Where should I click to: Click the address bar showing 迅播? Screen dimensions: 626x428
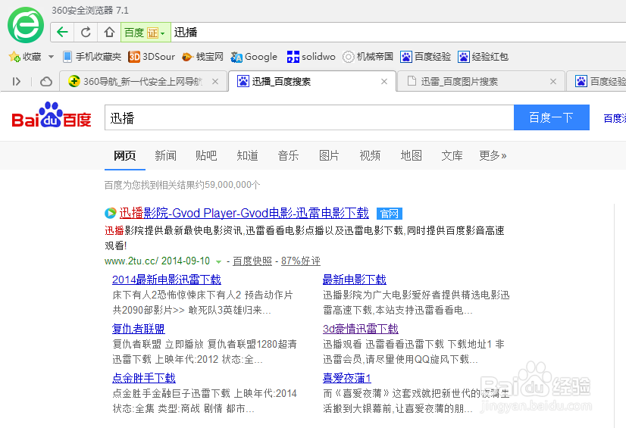[399, 33]
